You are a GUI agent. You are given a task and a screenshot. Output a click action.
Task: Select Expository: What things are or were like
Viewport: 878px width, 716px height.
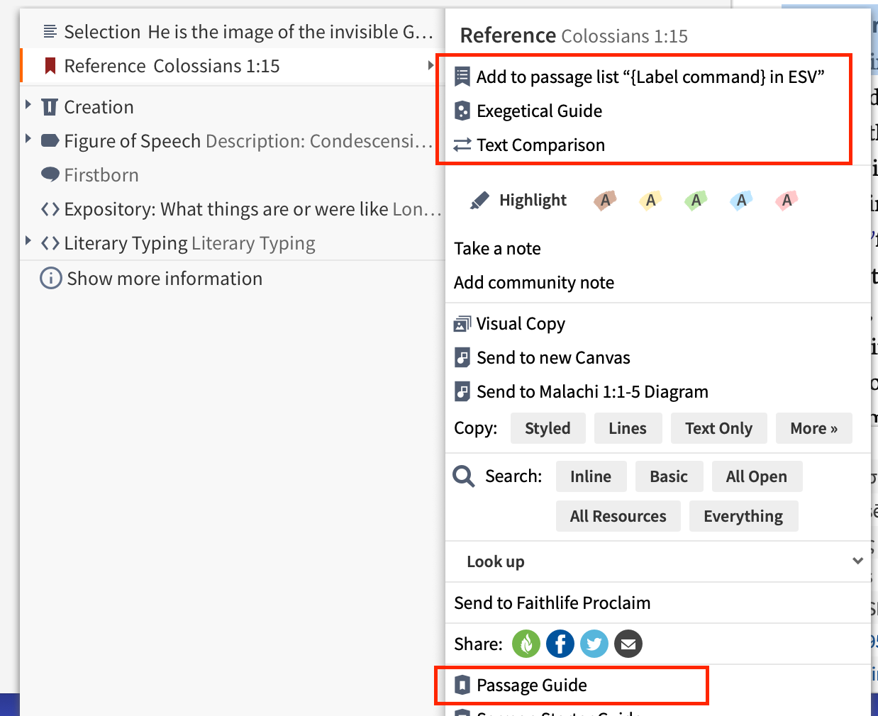233,209
